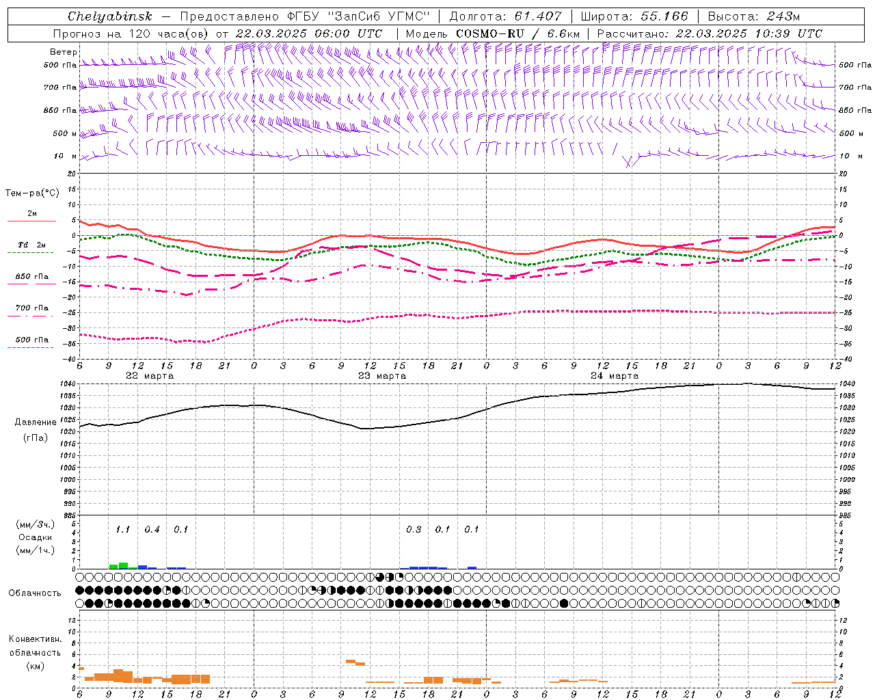Select the 'Тем-ра(°C)' temperature panel label

tap(32, 193)
